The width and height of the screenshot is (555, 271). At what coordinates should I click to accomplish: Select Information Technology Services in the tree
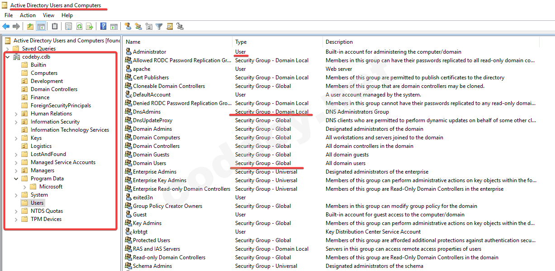(x=70, y=130)
